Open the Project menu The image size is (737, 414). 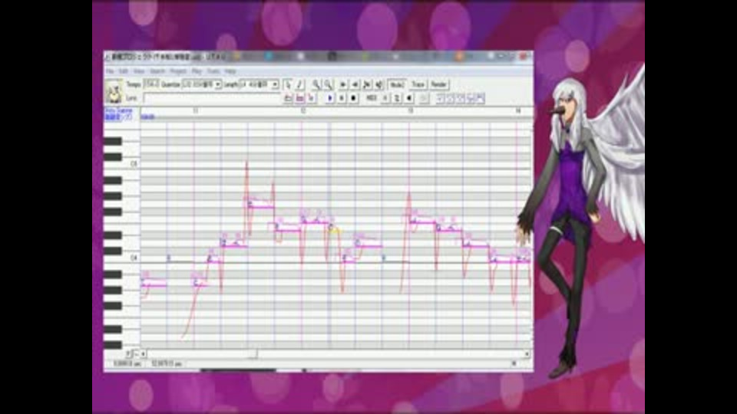(x=178, y=71)
